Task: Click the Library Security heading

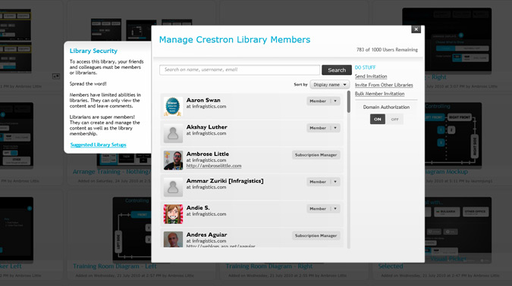Action: click(x=93, y=51)
